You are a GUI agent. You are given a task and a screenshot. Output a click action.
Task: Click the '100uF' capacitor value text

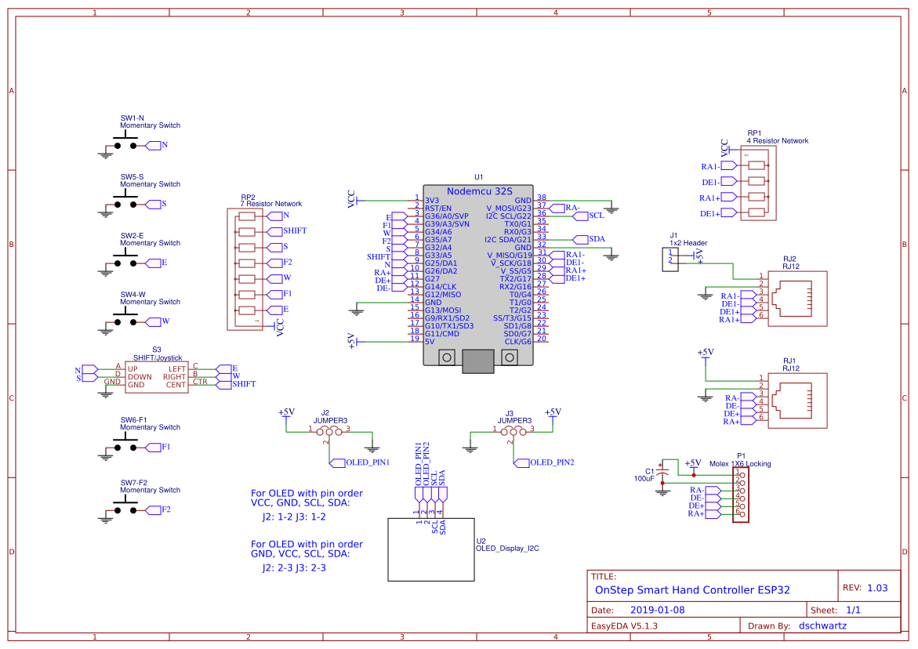(x=644, y=479)
